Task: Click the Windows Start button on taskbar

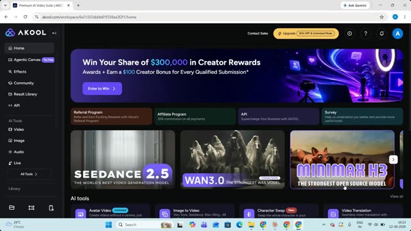Action: pos(109,225)
